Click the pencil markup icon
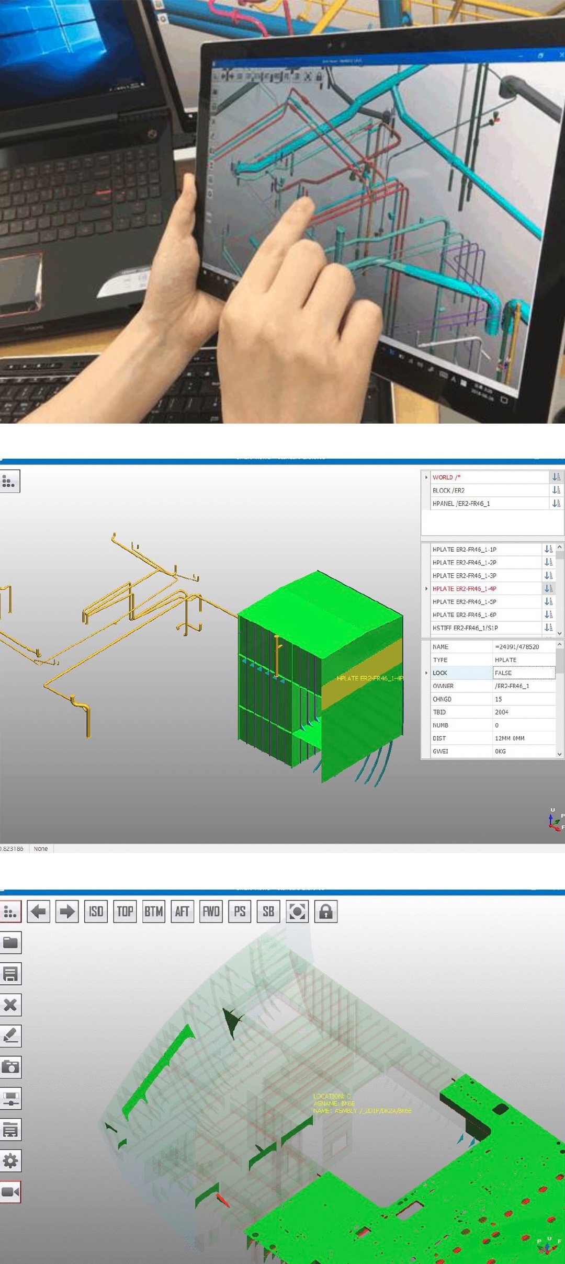565x1264 pixels. click(10, 1035)
